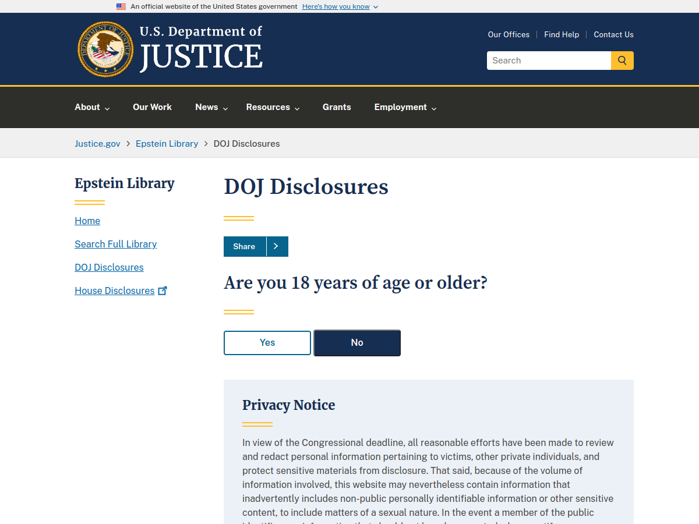Click the Find Help link

562,34
